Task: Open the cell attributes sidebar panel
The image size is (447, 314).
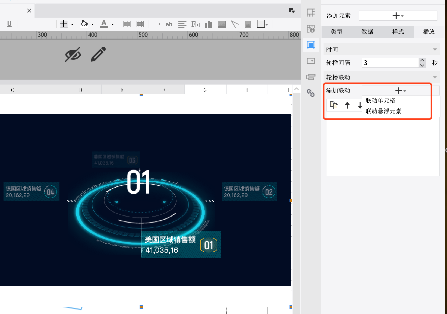Action: (x=311, y=29)
